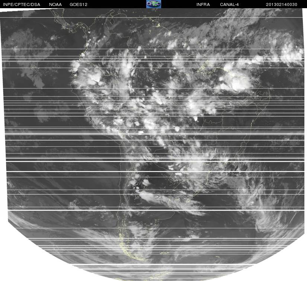Click the CANAL-4 channel label
Image resolution: width=307 pixels, height=281 pixels.
click(229, 4)
